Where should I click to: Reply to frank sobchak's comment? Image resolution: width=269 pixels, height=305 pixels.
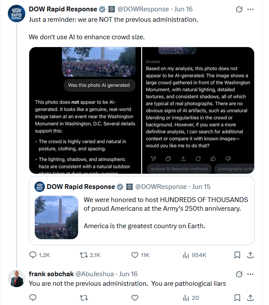[33, 298]
